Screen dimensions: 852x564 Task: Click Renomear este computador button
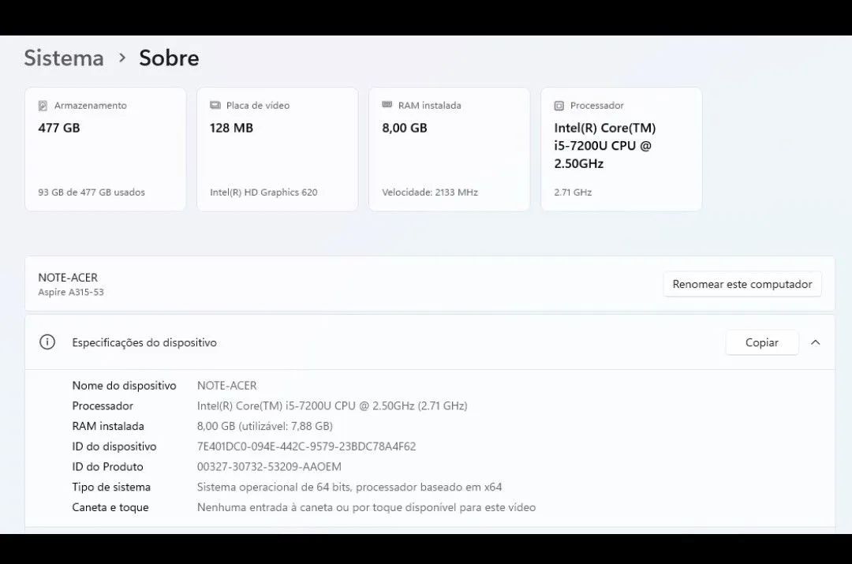tap(742, 284)
